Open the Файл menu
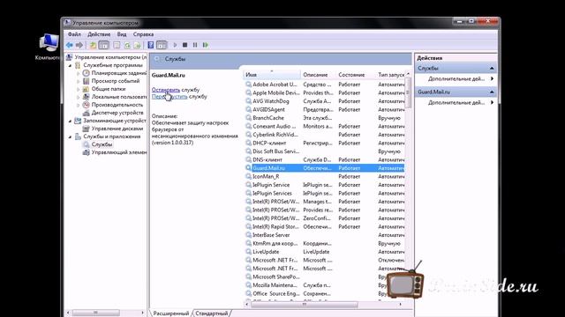Screen dimensions: 565x317 coord(74,34)
